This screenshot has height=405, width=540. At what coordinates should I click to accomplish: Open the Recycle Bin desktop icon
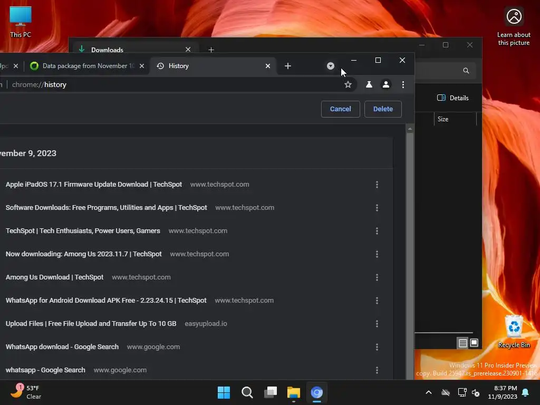coord(514,332)
